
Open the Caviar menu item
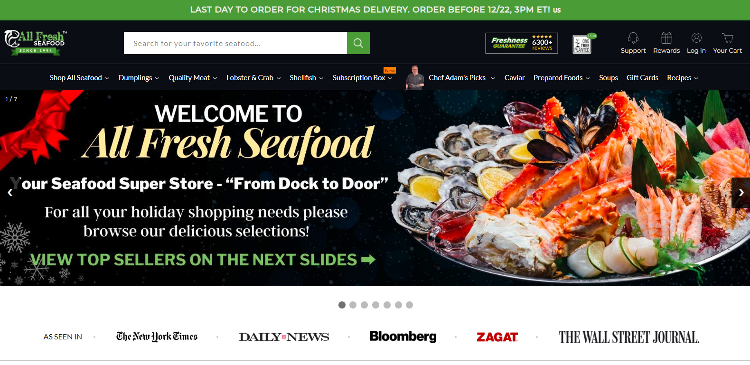515,78
